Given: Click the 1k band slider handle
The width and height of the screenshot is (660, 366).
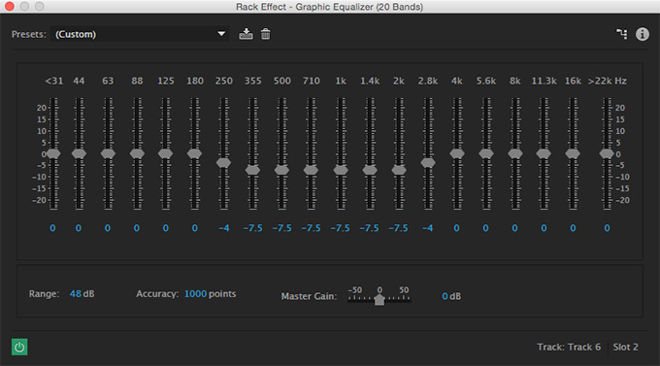Looking at the screenshot, I should 341,170.
